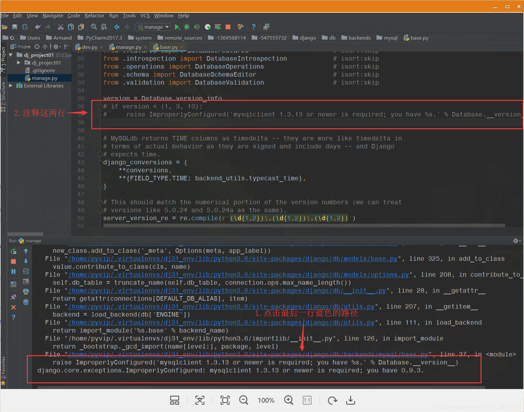Toggle soft-wrap in Run console
524x412 pixels.
tap(26, 271)
